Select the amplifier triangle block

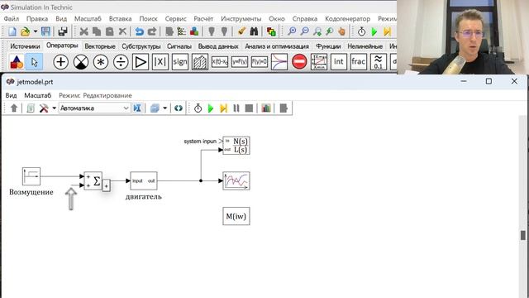pos(141,62)
